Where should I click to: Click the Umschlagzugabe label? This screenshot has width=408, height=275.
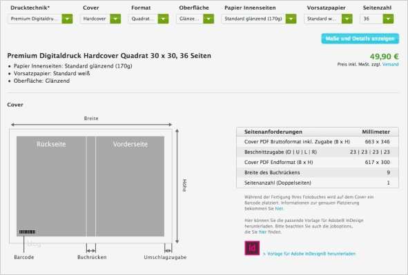165,257
